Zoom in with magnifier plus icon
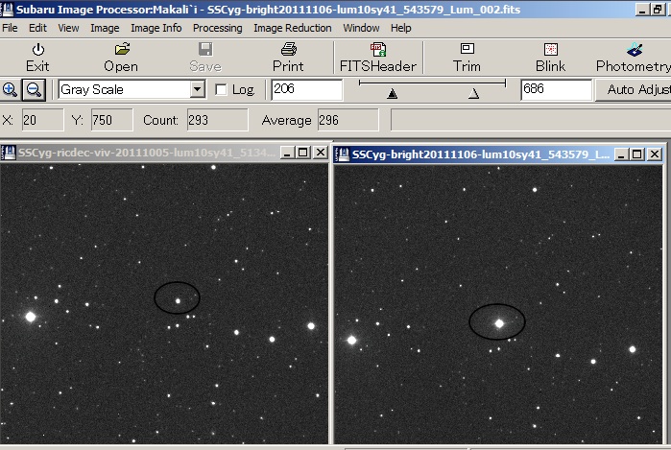This screenshot has width=671, height=450. click(x=10, y=90)
